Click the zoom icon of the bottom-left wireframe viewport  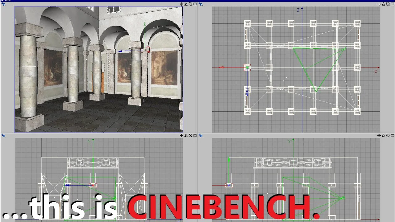coord(186,136)
